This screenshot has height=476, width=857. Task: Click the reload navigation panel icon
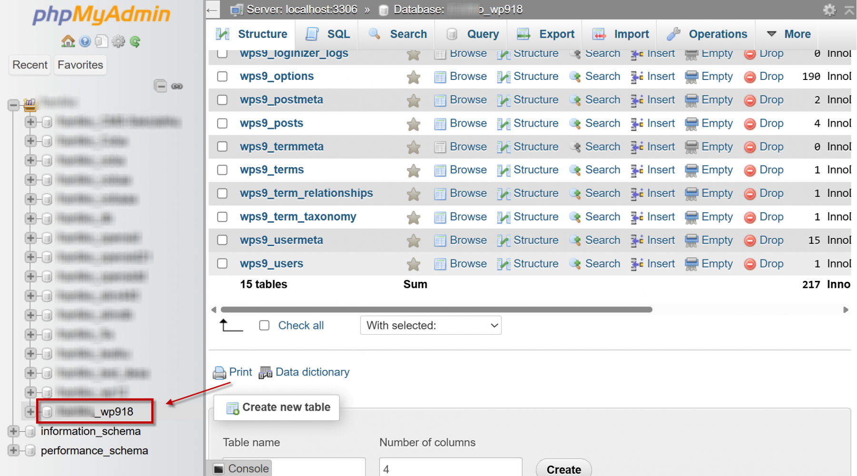[135, 42]
